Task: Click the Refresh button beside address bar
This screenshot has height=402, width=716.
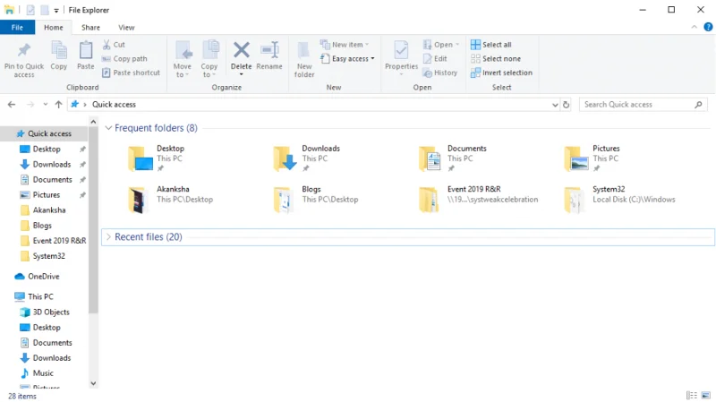Action: click(567, 105)
